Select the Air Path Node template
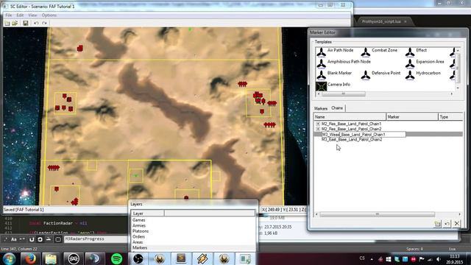The image size is (471, 265). [335, 52]
